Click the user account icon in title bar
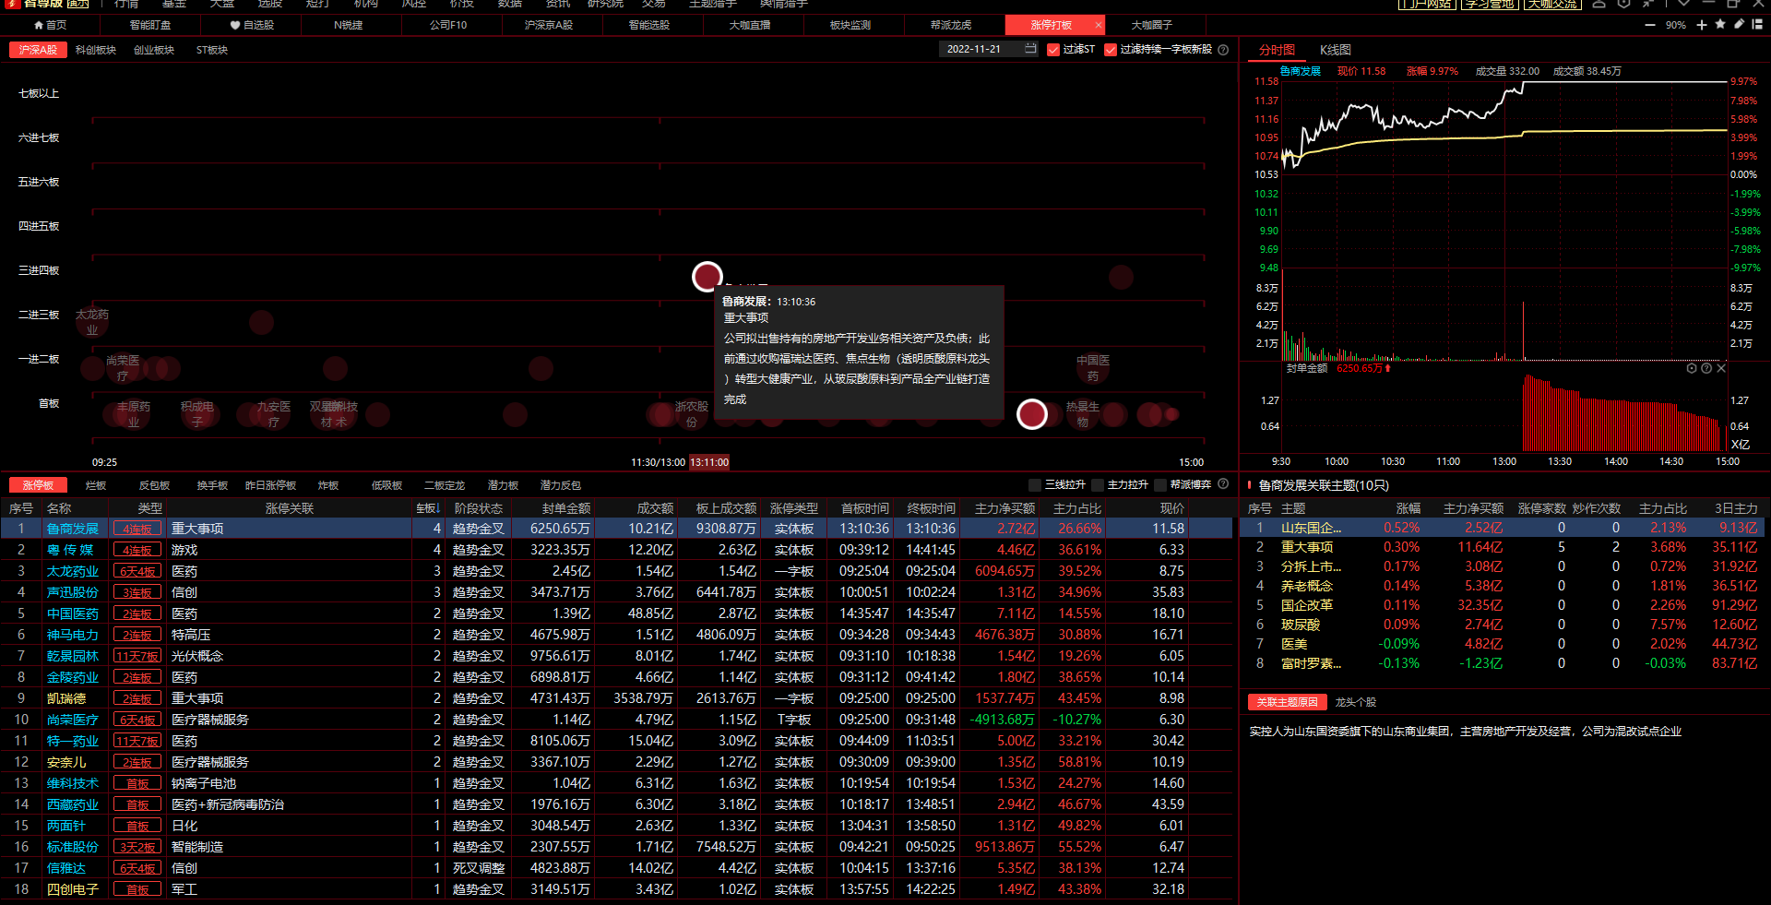This screenshot has width=1771, height=905. click(1599, 4)
